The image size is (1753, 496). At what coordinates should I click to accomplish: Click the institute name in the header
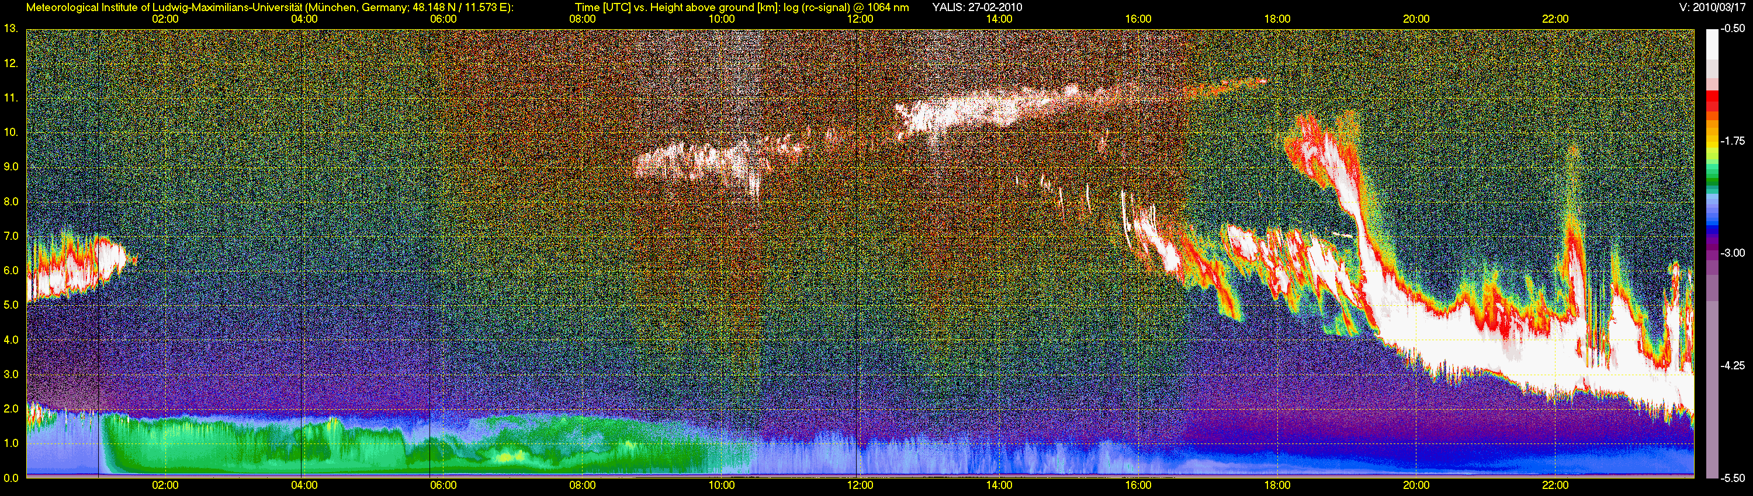pos(270,8)
